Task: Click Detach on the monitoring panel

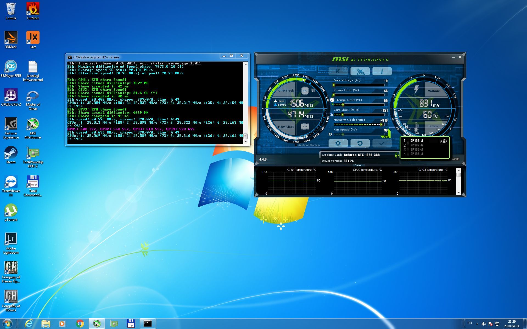Action: point(359,165)
